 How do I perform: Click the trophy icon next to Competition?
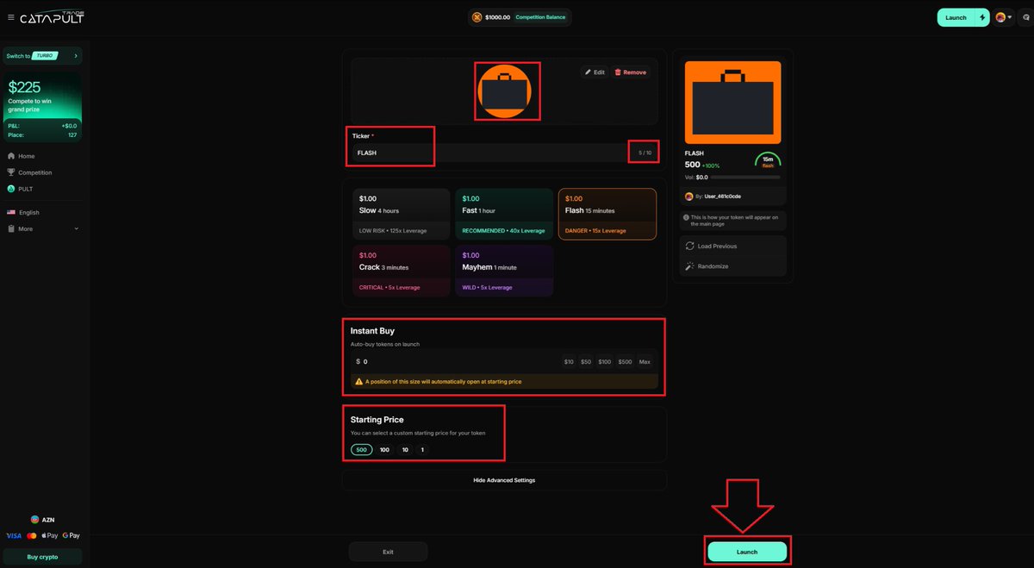pos(11,172)
